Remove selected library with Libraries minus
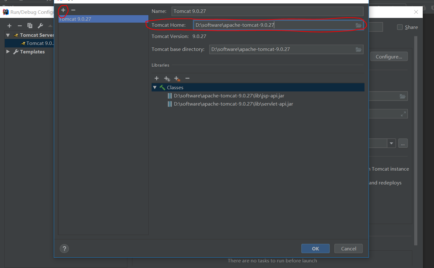The image size is (434, 268). click(187, 78)
